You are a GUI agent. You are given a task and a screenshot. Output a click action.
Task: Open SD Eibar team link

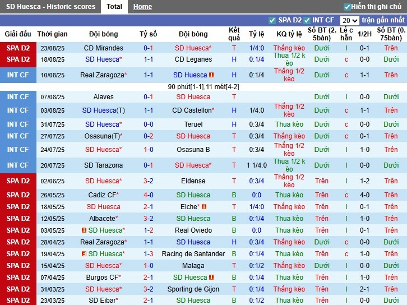(103, 301)
